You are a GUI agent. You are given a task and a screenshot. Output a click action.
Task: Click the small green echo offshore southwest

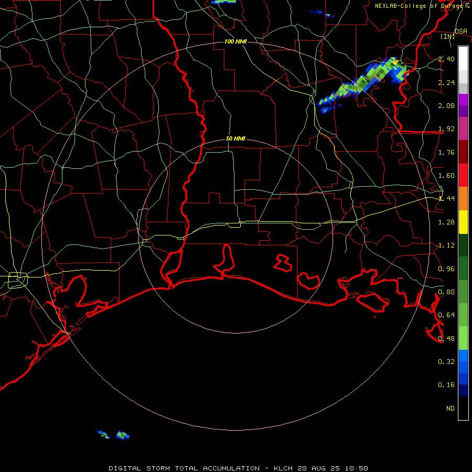tap(123, 435)
